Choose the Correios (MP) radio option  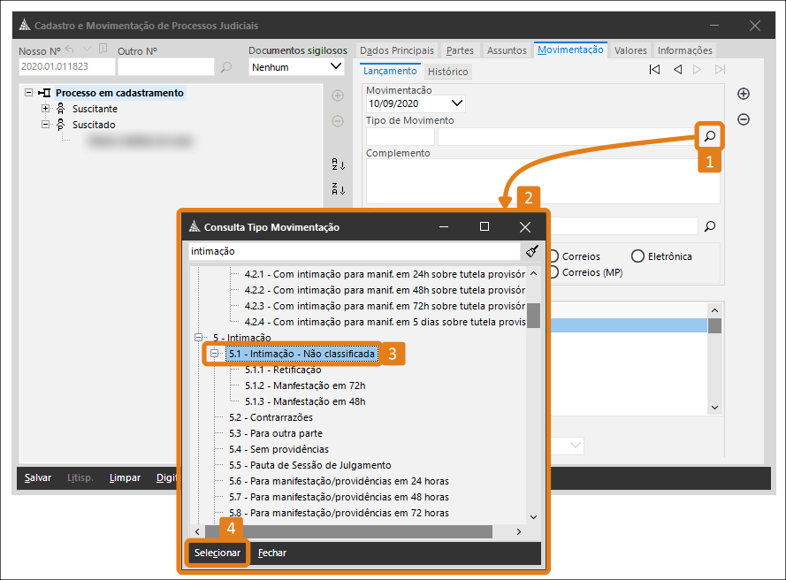click(x=554, y=272)
